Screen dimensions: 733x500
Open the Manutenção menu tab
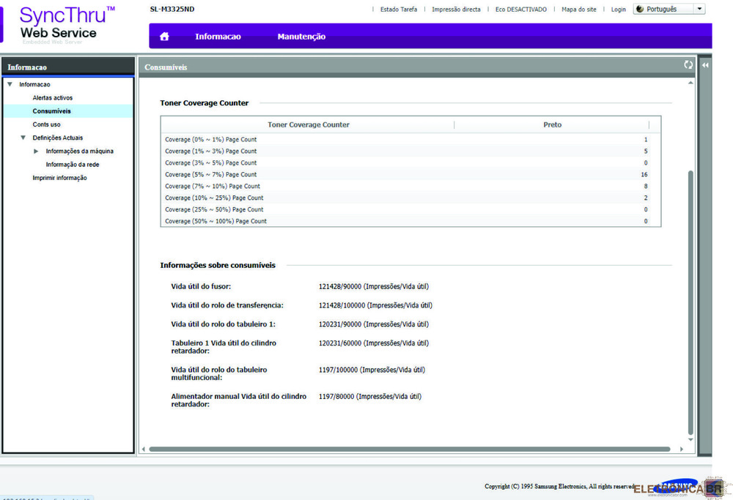click(301, 37)
